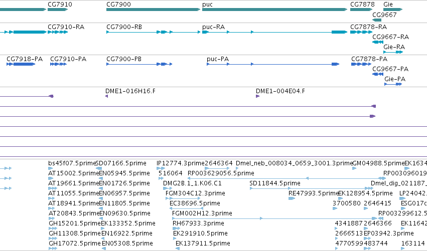Click the 516064 EST label
Image resolution: width=427 pixels, height=251 pixels.
171,173
